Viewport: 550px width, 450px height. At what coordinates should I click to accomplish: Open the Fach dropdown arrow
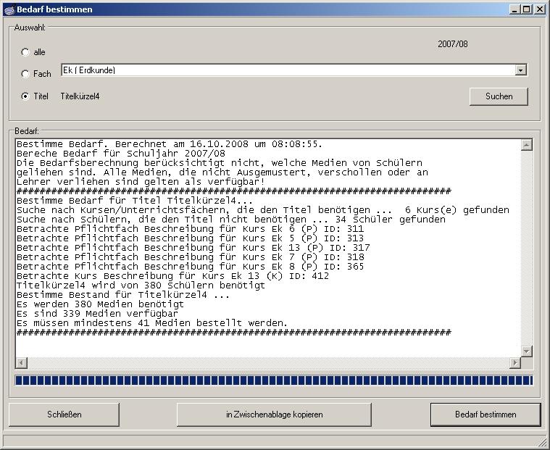point(520,70)
